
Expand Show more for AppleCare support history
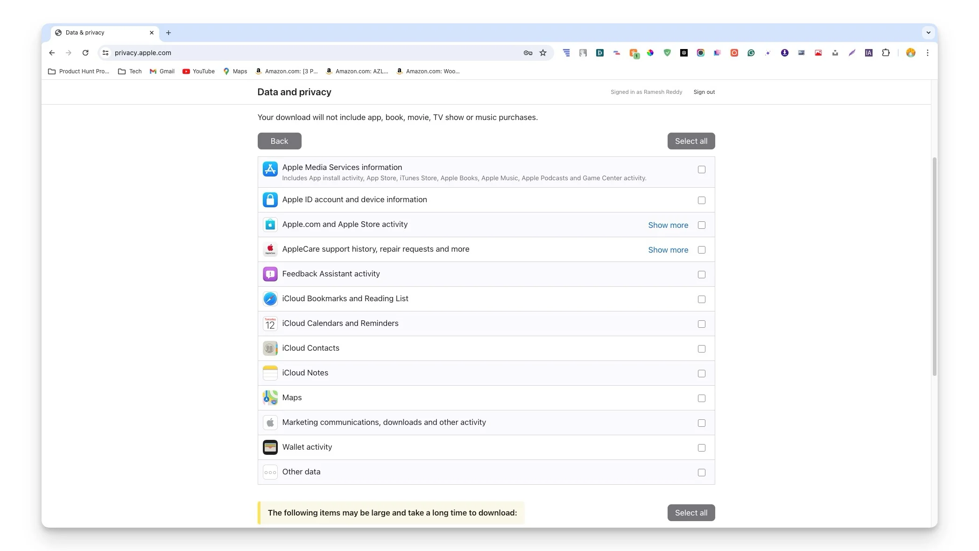[x=668, y=250]
